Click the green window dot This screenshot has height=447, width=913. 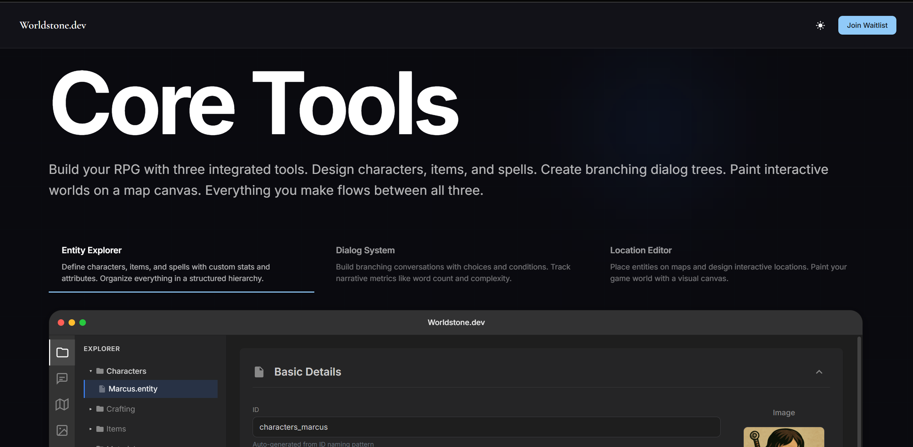pos(83,323)
